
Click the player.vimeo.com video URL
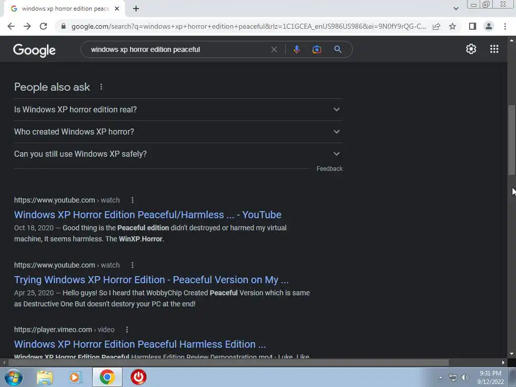click(x=64, y=330)
